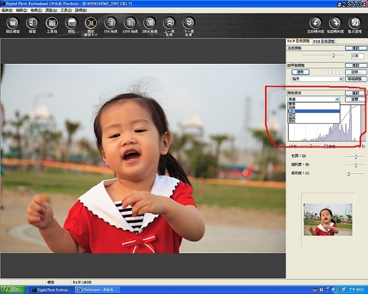368x294 pixels.
Task: Choose highlighted 風景 (Landscape) style option
Action: coord(314,111)
